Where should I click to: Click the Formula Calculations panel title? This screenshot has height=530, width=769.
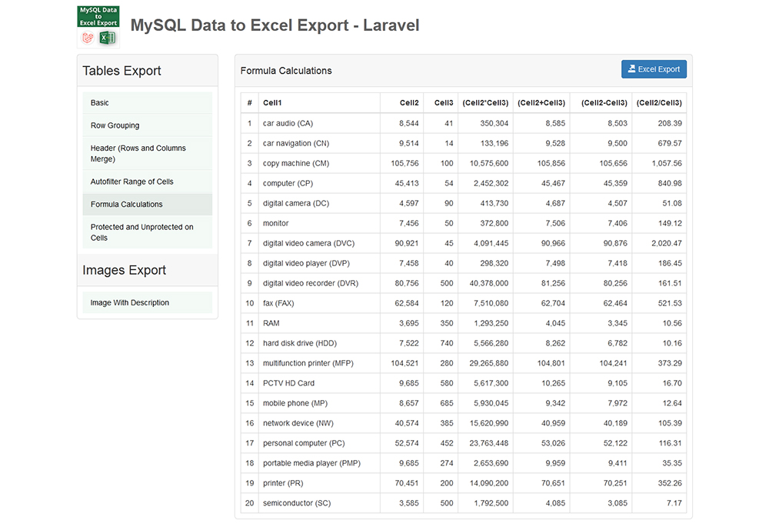286,70
